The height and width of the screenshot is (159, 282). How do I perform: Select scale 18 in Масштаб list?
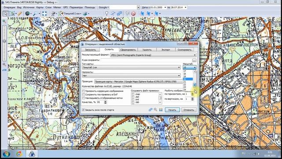(x=188, y=74)
